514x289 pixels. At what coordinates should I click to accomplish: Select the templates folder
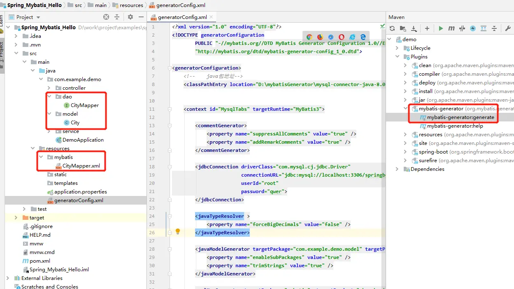66,183
